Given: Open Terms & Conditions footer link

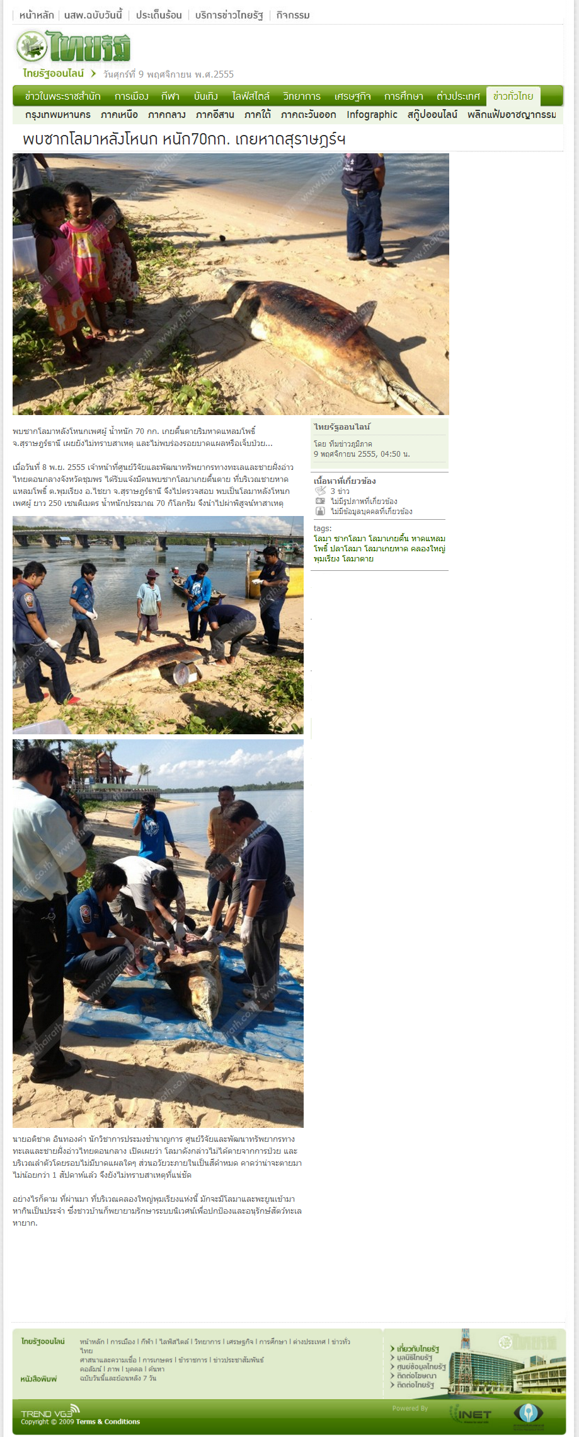Looking at the screenshot, I should tap(108, 1421).
